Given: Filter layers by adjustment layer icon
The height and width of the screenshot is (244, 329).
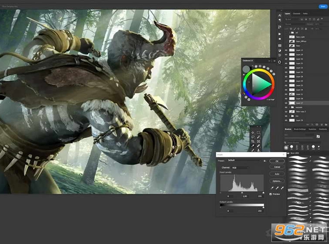Looking at the screenshot, I should (x=306, y=19).
